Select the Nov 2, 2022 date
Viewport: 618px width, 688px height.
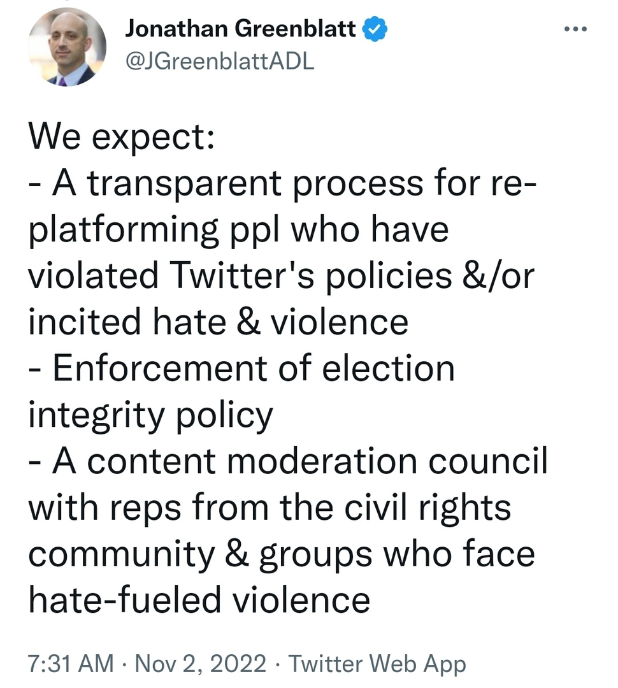pyautogui.click(x=202, y=663)
